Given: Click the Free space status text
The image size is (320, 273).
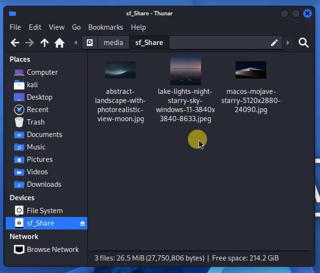Looking at the screenshot, I should click(x=245, y=258).
